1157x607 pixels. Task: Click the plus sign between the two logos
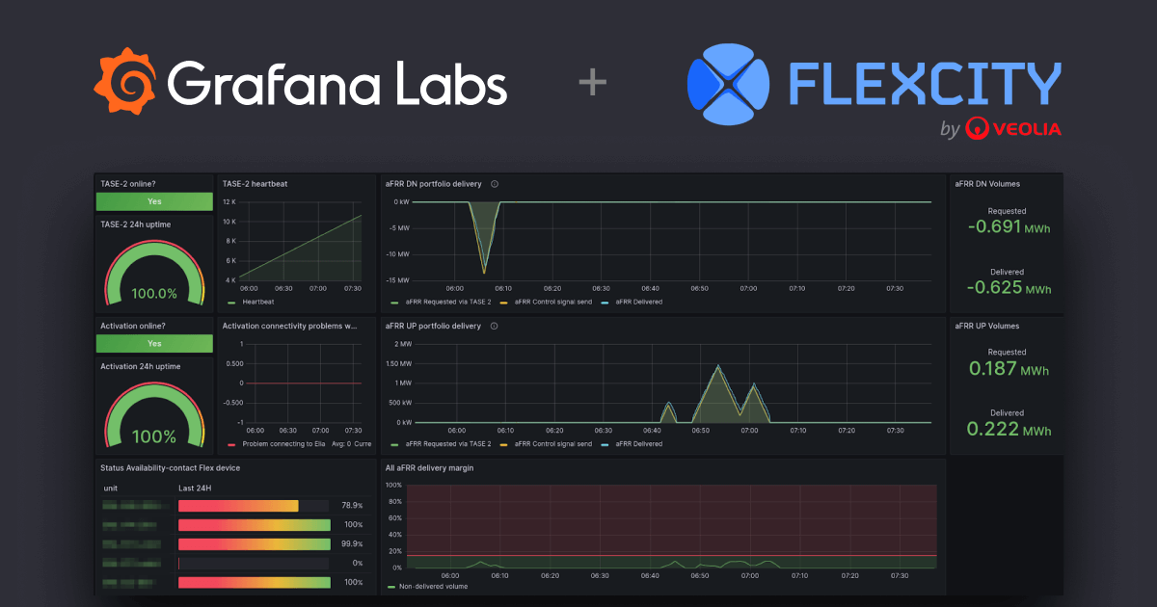click(x=592, y=82)
